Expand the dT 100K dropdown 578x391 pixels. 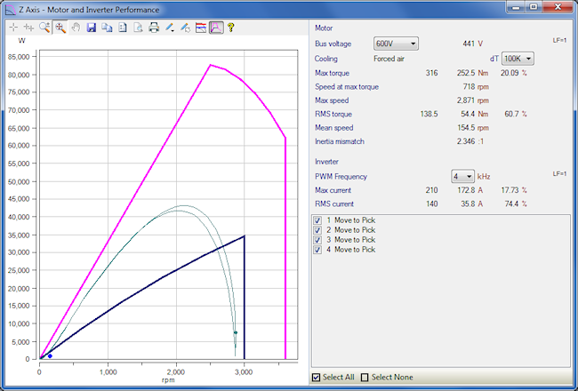(x=518, y=58)
